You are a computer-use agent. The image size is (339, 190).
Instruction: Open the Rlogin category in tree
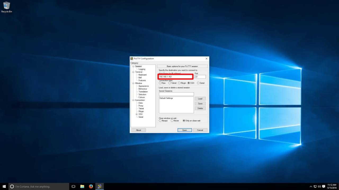point(141,111)
